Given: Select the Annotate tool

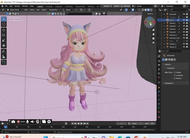Looking at the screenshot, I should [4, 52].
